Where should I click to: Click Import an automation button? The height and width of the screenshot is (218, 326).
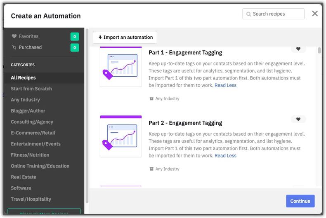point(125,38)
